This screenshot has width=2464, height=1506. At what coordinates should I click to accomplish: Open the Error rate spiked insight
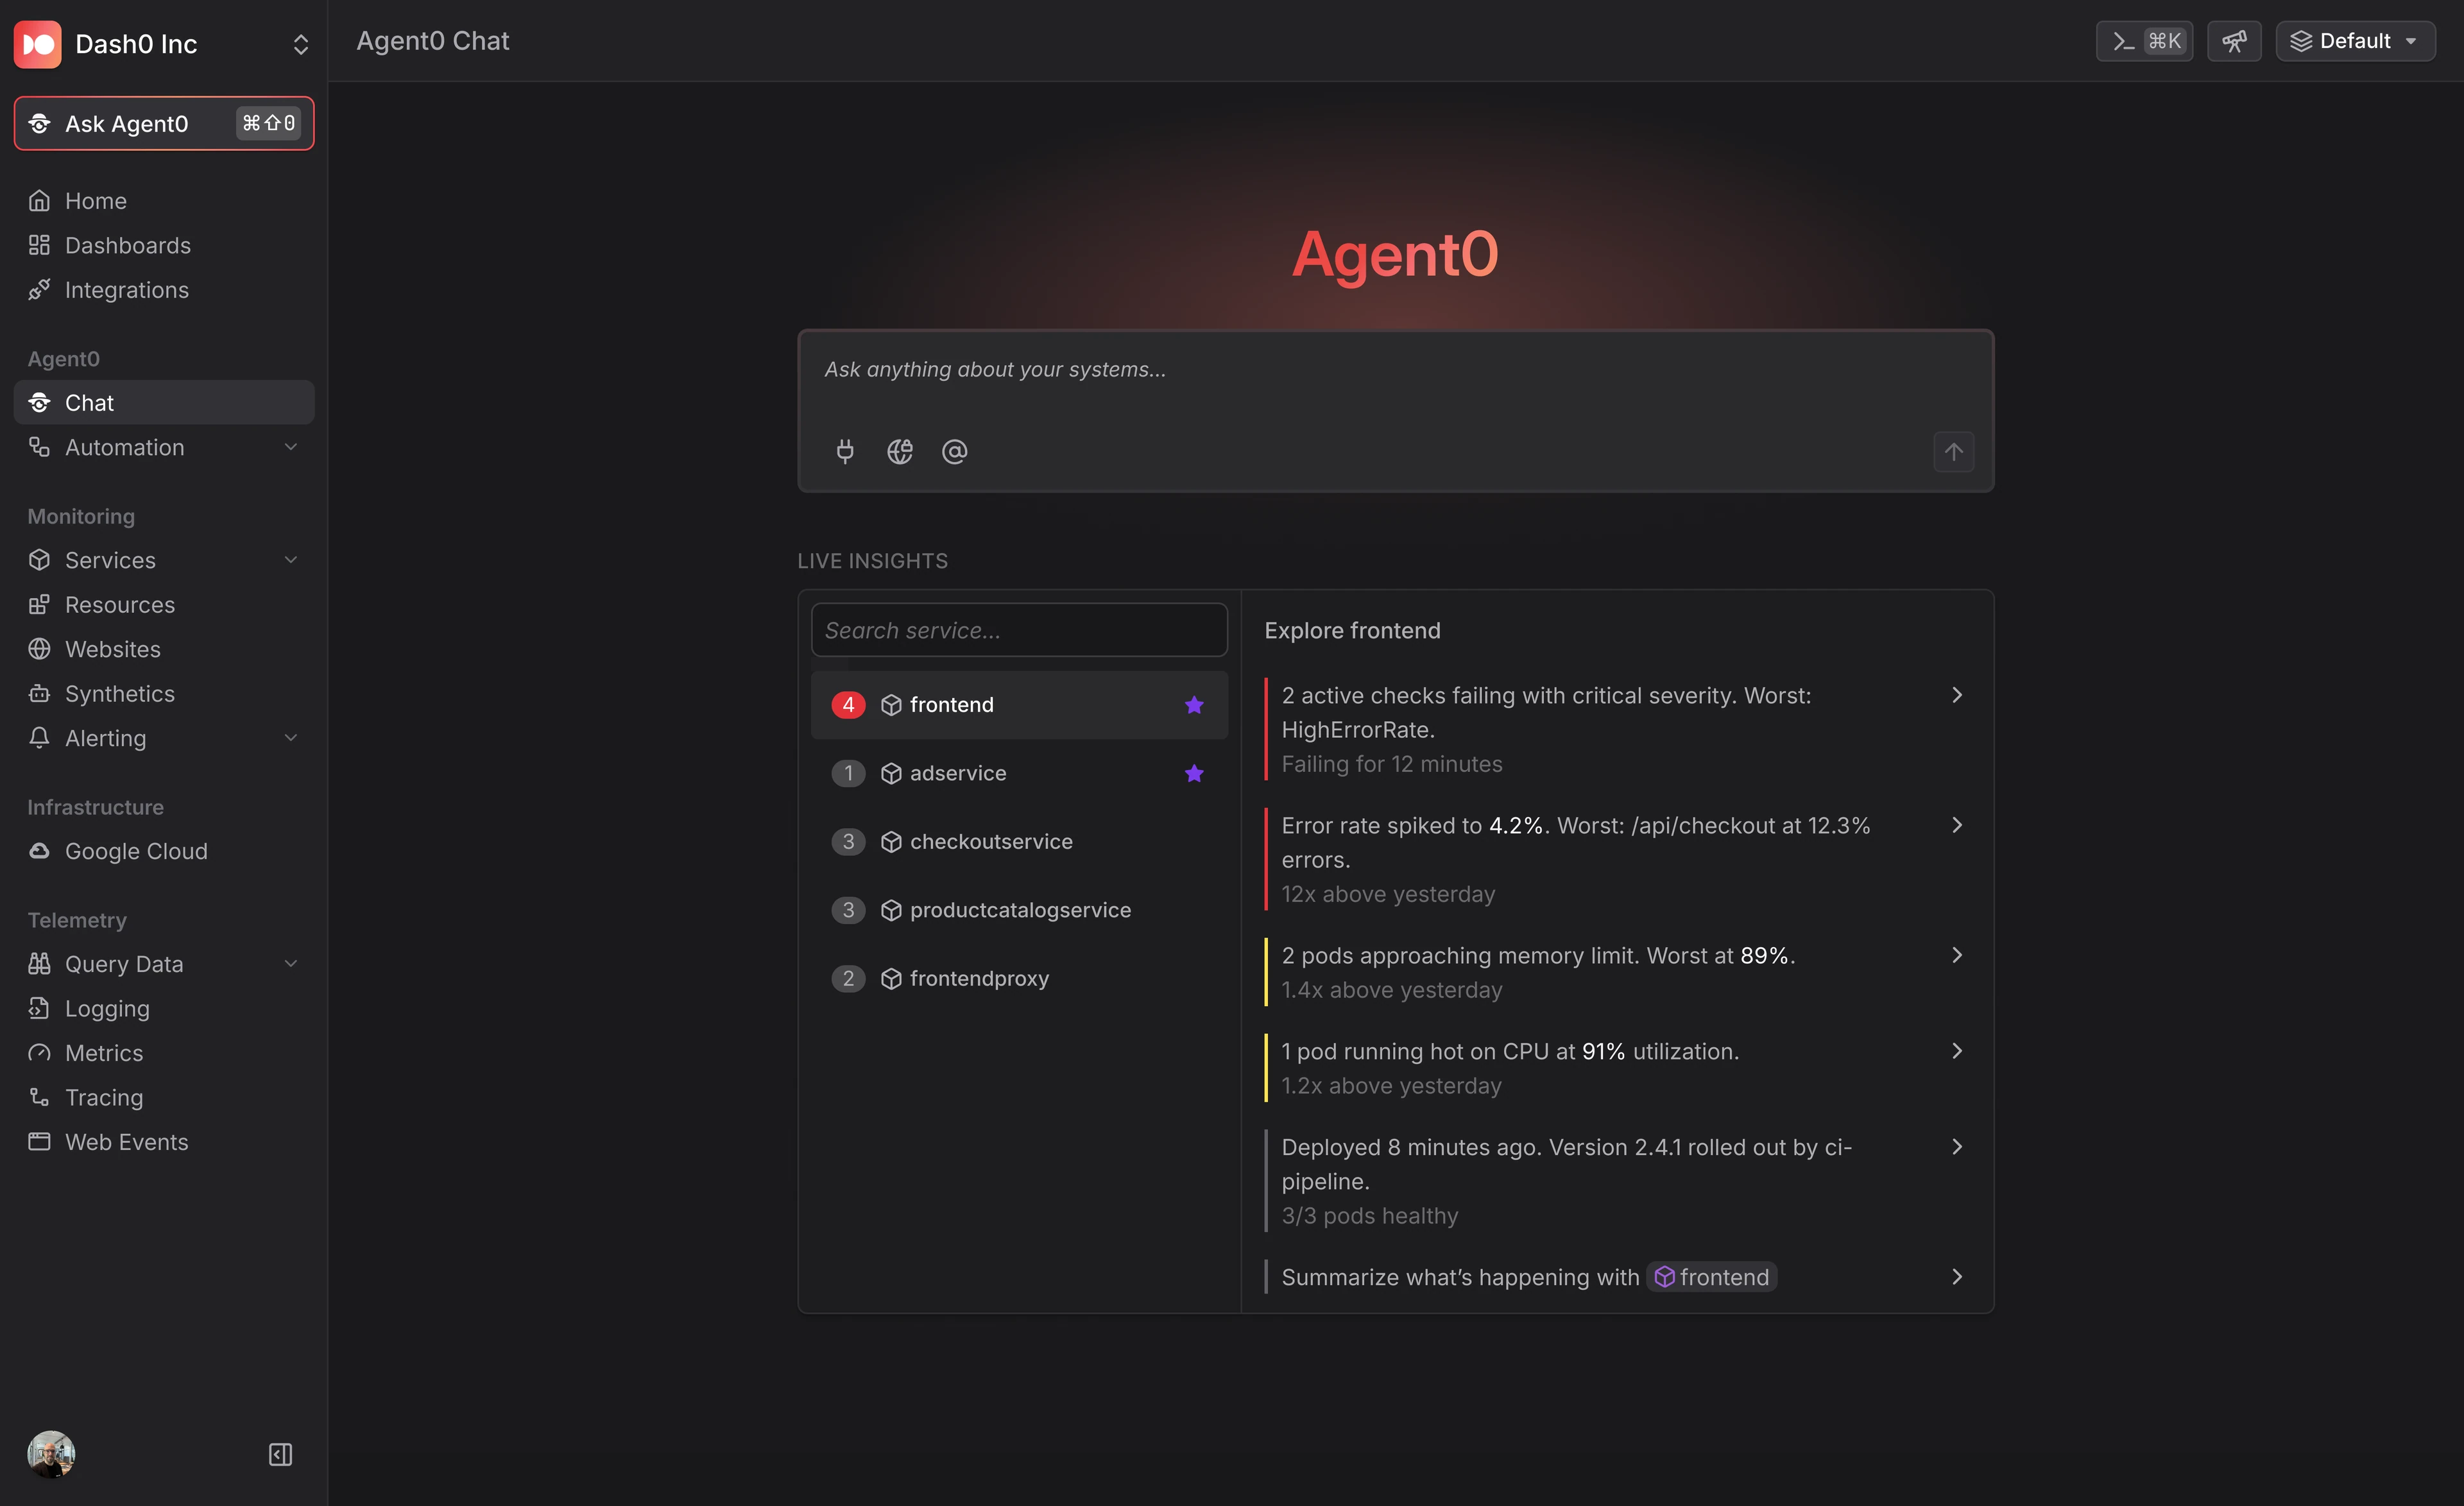pos(1616,860)
